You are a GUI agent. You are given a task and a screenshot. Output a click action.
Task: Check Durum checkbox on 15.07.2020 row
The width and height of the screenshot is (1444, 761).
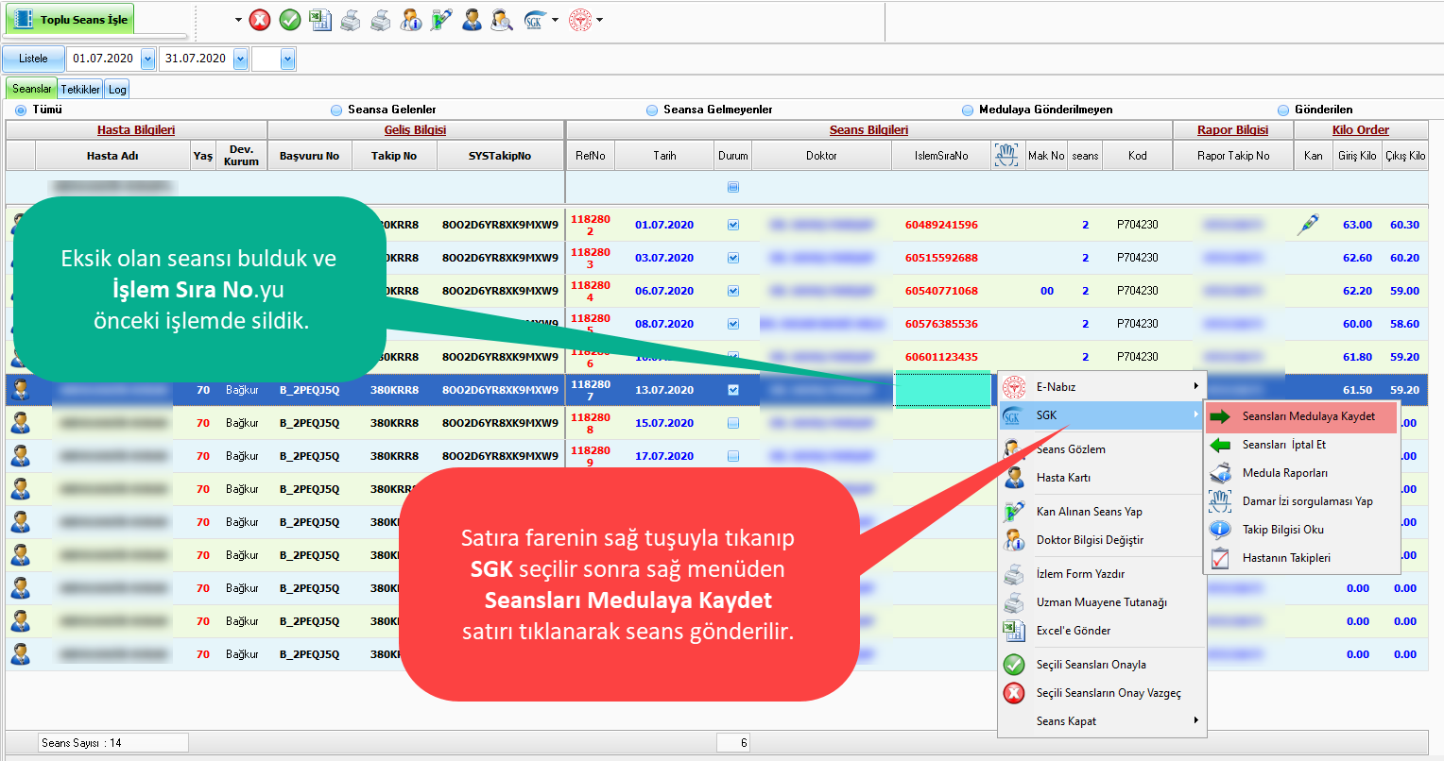point(733,423)
